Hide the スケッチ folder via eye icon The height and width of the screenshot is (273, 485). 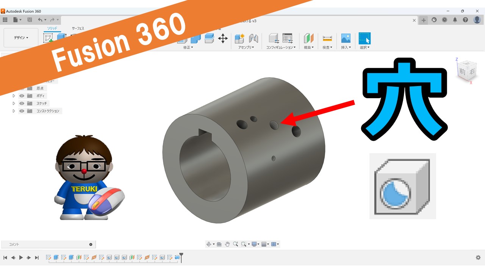22,103
